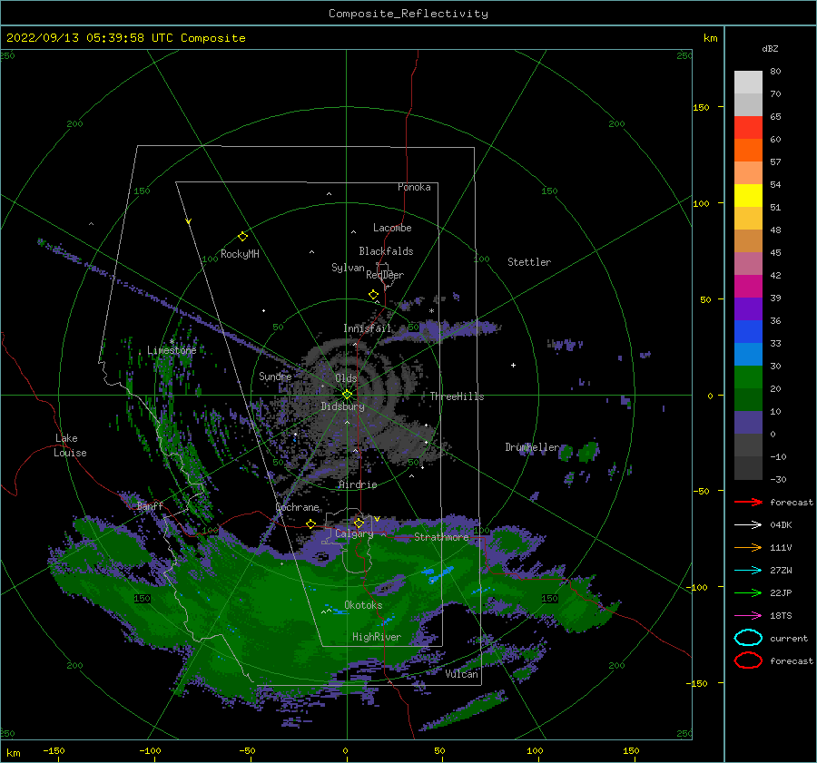The image size is (817, 763).
Task: Click the white plus marker south of Stettler
Action: 513,365
